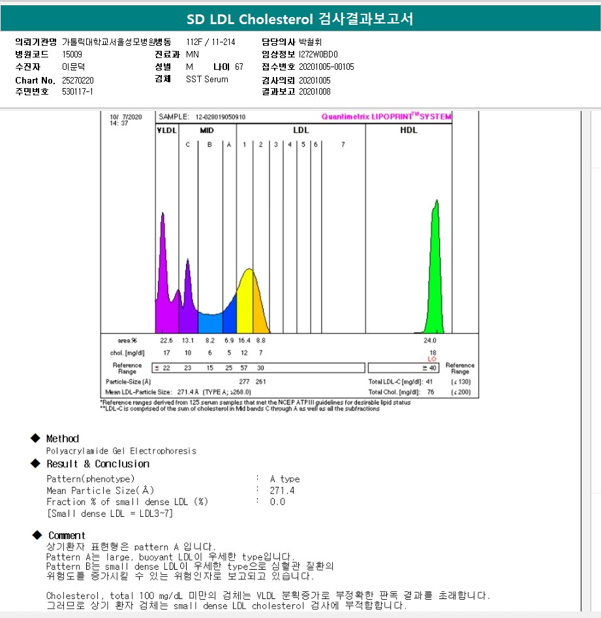601x618 pixels.
Task: Select phenotype result A type
Action: 285,479
